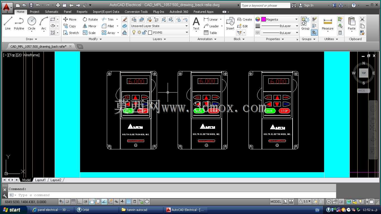Switch to the Panel ribbon tab
381x214 pixels.
click(x=67, y=12)
